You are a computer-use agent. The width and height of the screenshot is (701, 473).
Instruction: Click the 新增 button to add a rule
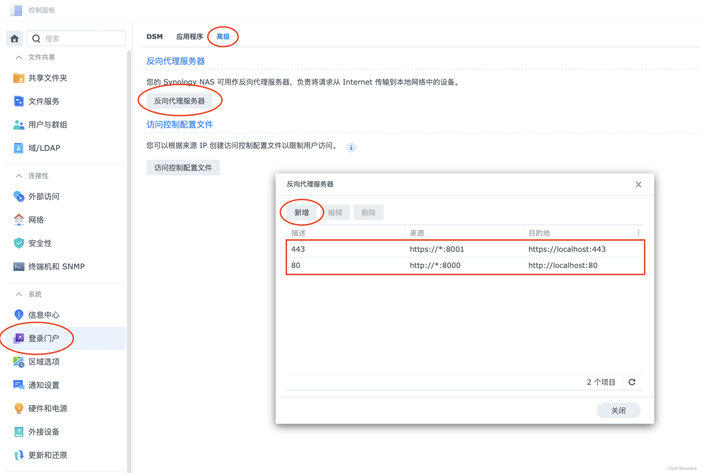point(301,212)
